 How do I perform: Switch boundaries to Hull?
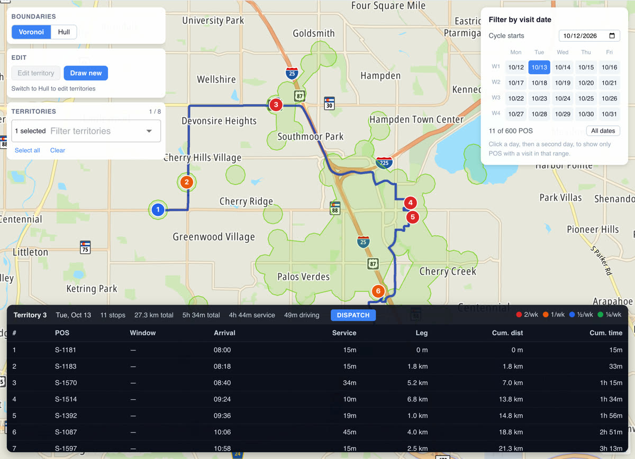(x=64, y=32)
